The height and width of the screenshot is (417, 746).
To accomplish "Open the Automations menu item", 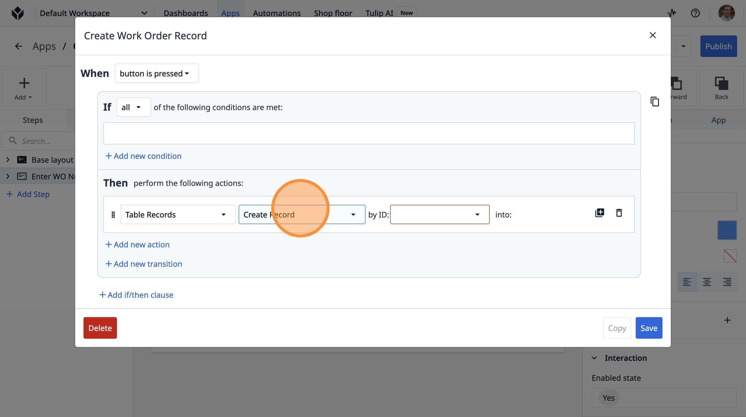I will point(277,13).
